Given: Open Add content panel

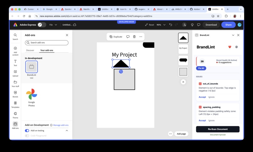Looking at the screenshot, I should tap(15, 51).
